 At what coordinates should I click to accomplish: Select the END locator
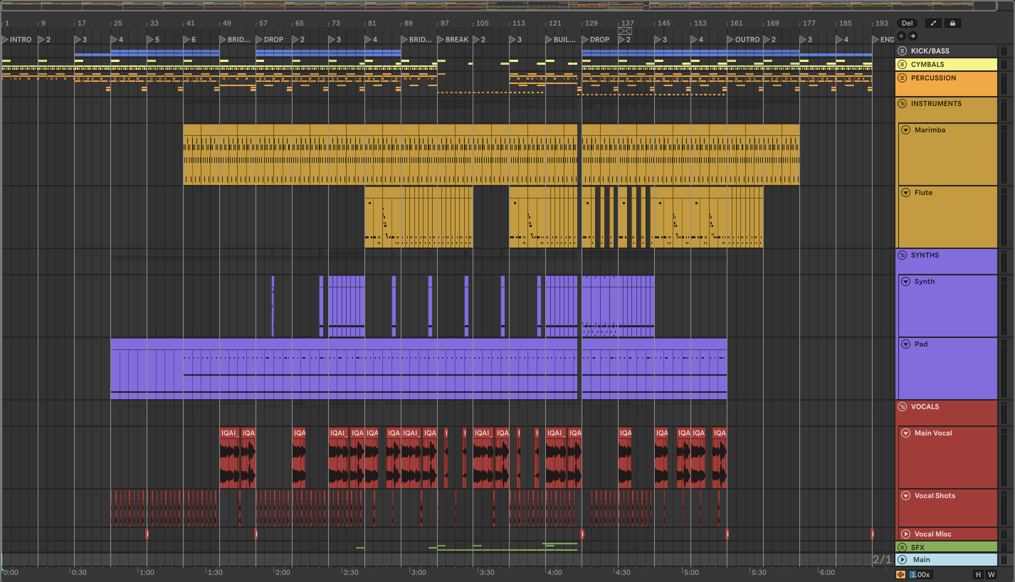(x=883, y=39)
